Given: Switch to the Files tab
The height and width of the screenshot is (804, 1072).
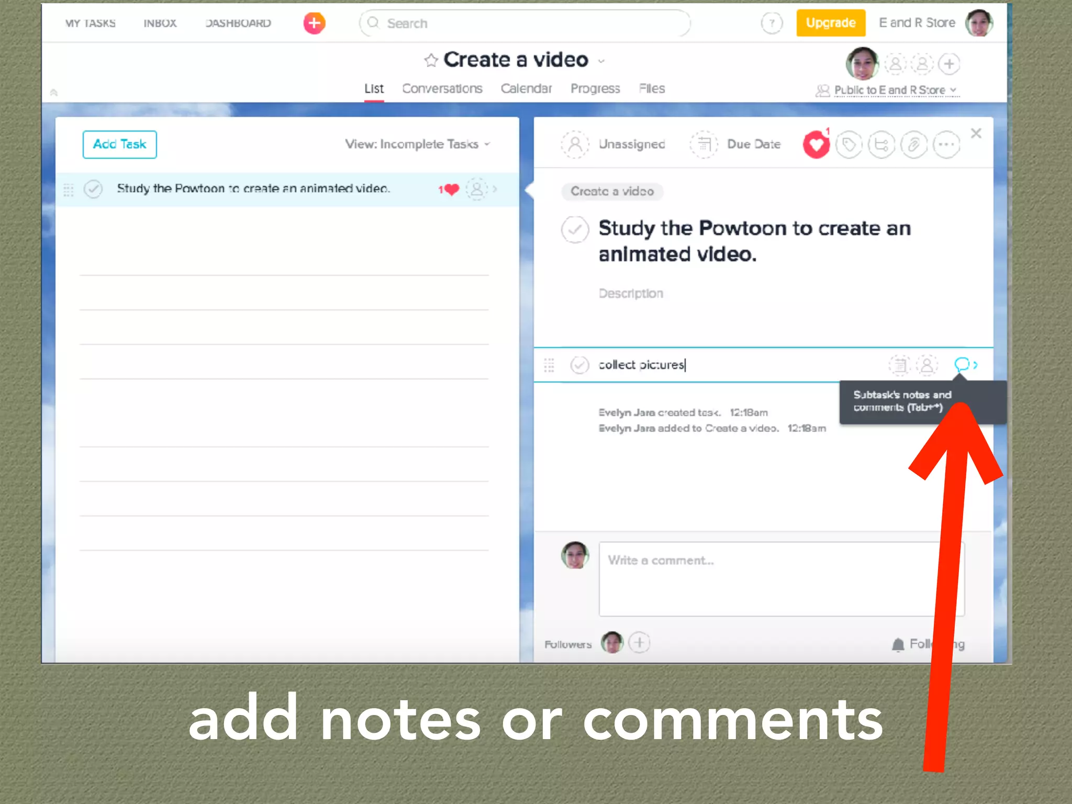Looking at the screenshot, I should pos(652,88).
